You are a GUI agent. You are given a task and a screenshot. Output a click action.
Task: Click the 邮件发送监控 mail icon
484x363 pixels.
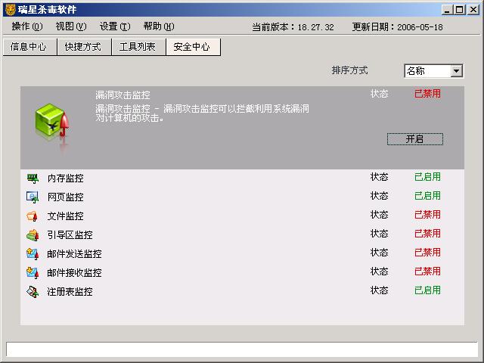point(33,254)
